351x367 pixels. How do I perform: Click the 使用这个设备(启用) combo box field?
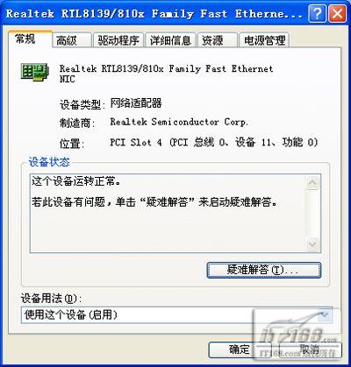click(x=176, y=315)
